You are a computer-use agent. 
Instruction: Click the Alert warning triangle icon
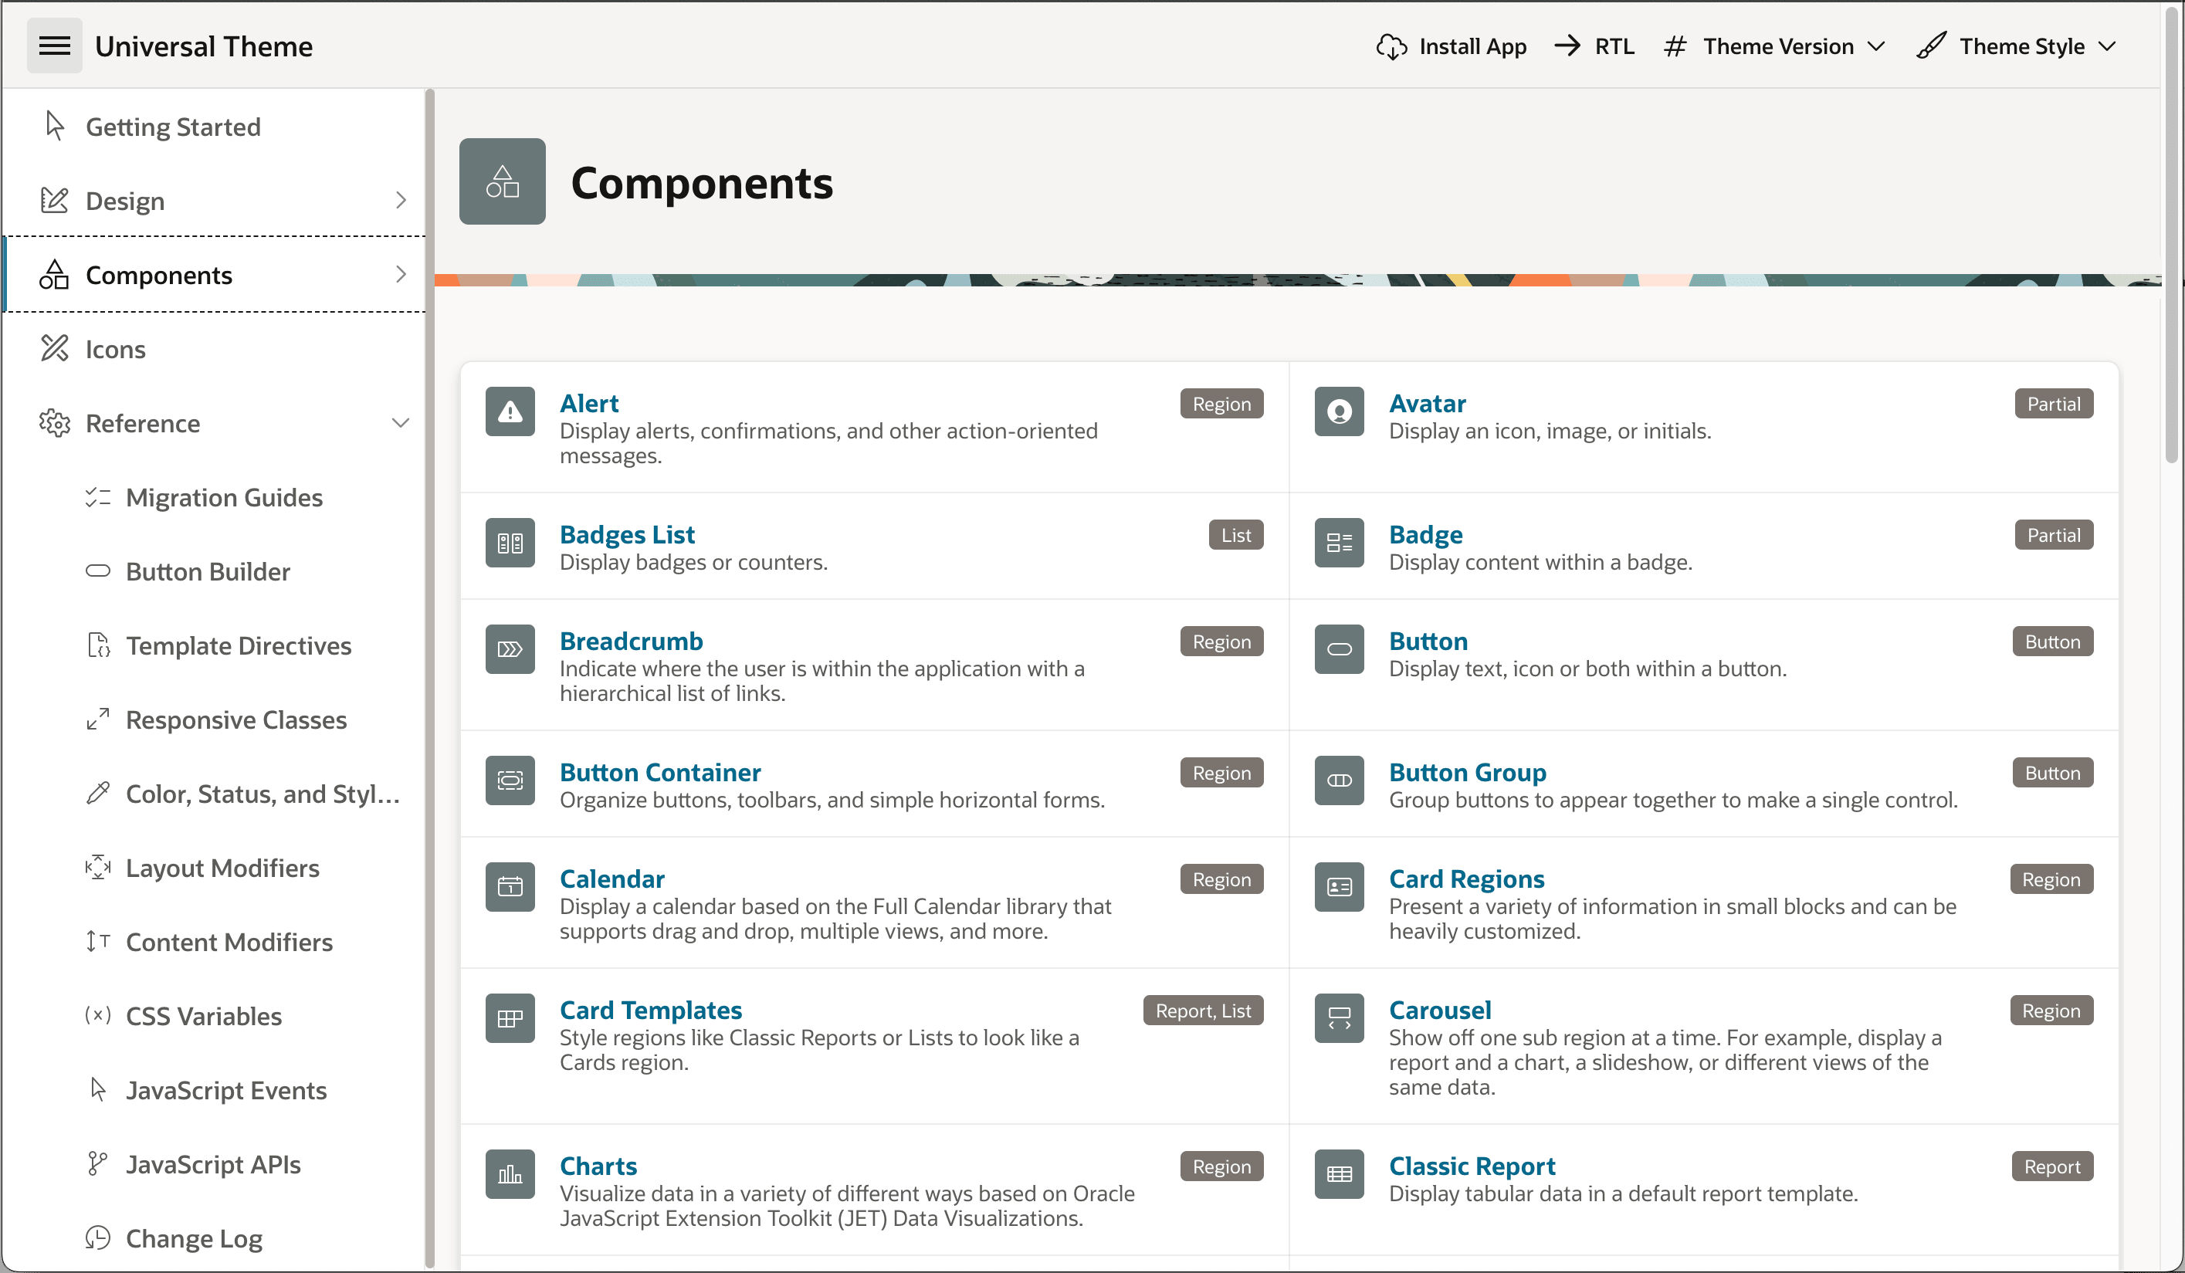pos(510,411)
